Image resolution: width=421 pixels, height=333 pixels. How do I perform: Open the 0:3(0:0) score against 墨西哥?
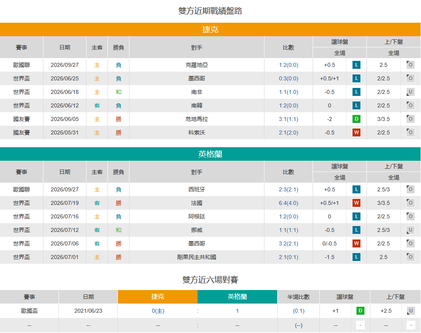[288, 78]
